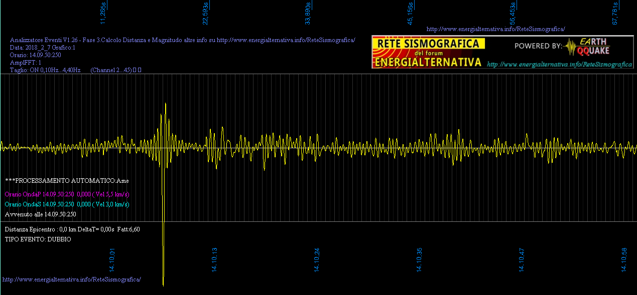
Task: Open the ReteSismografica link at top right
Action: click(x=495, y=30)
